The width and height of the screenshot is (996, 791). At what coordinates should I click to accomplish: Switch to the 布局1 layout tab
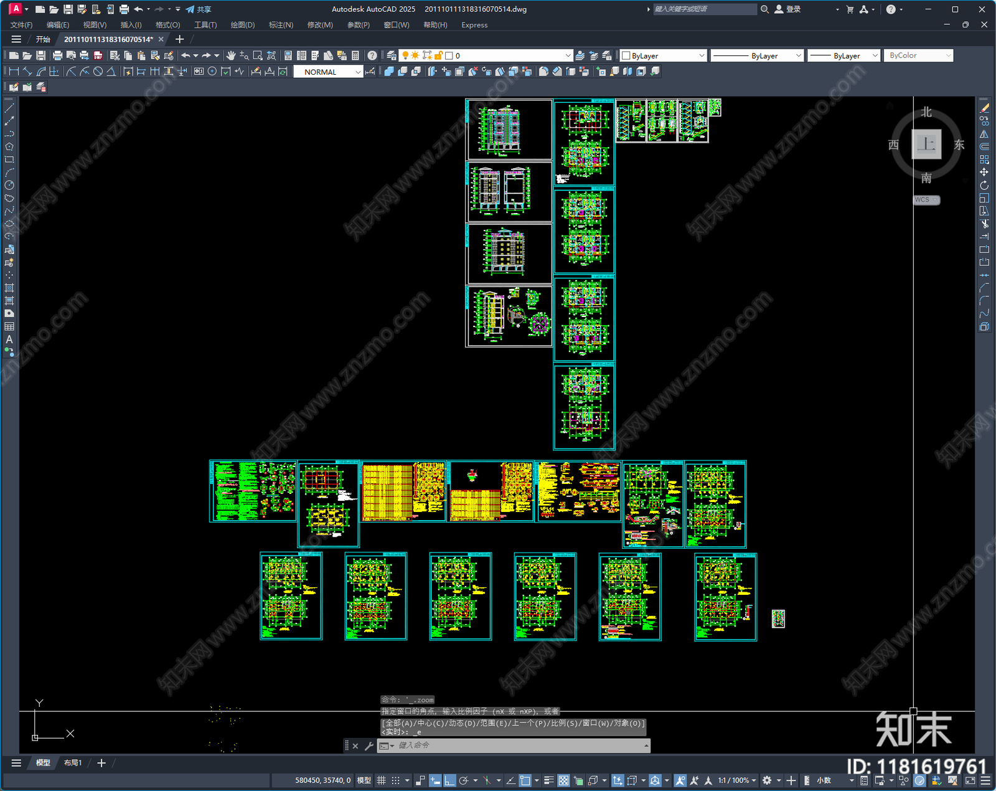73,762
